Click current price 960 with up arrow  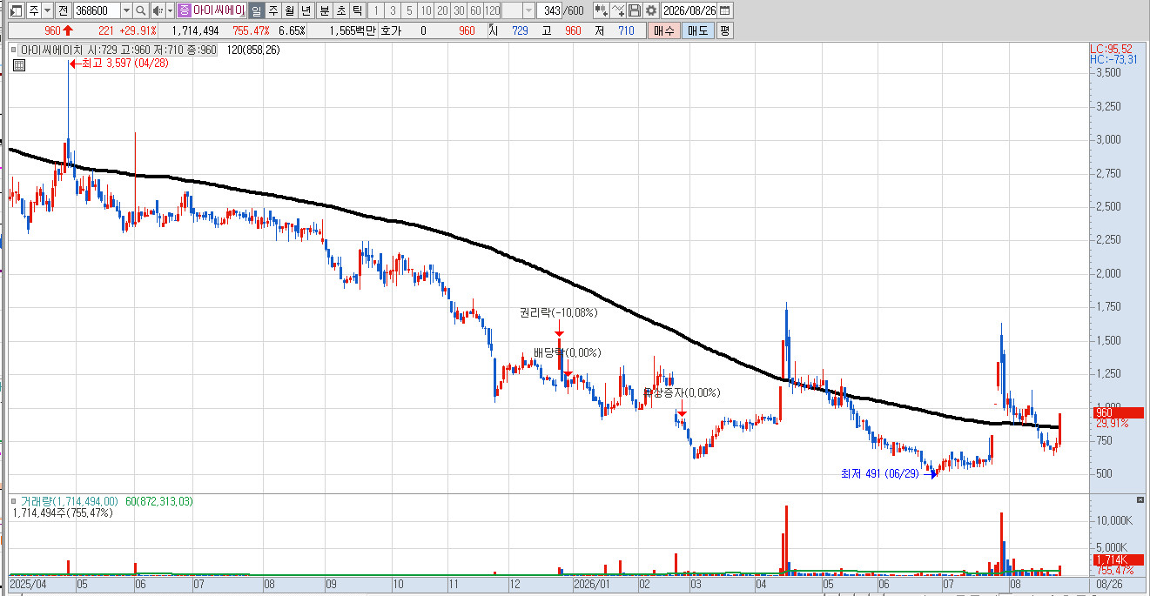(58, 30)
